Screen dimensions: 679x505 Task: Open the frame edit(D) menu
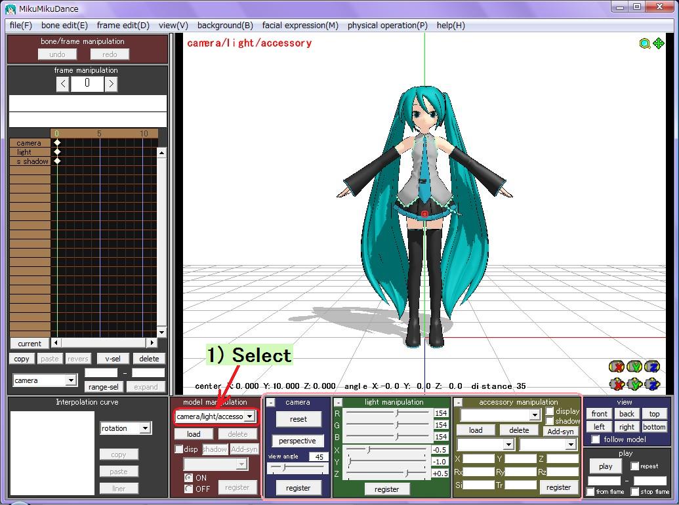coord(123,26)
